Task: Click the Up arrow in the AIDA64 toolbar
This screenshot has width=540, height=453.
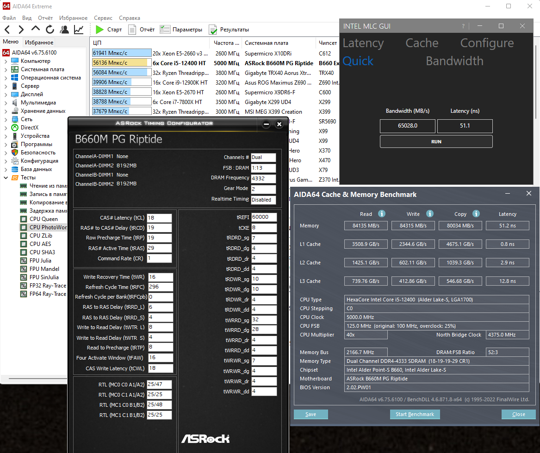Action: (36, 29)
